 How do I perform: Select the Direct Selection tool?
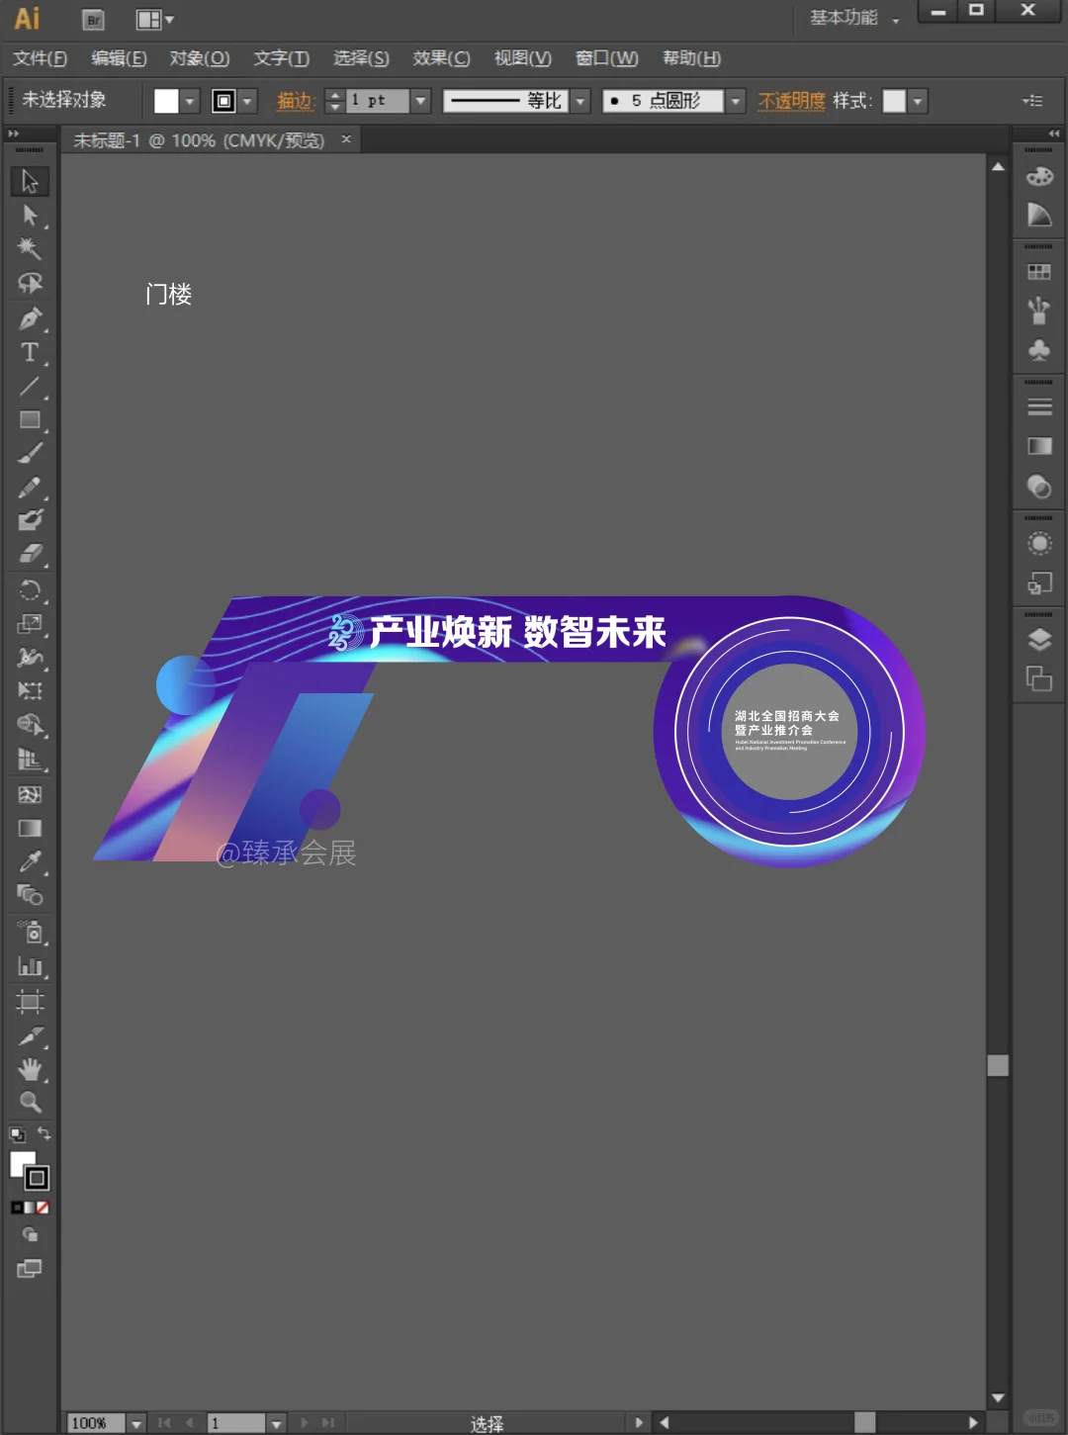coord(30,216)
